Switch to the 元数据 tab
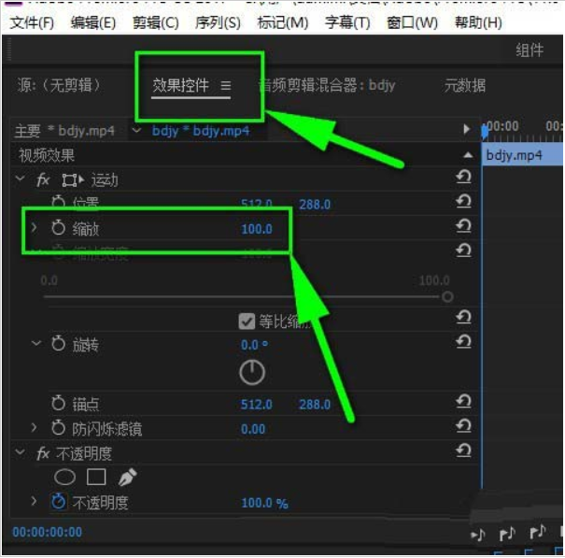Screen dimensions: 565x558 click(465, 85)
